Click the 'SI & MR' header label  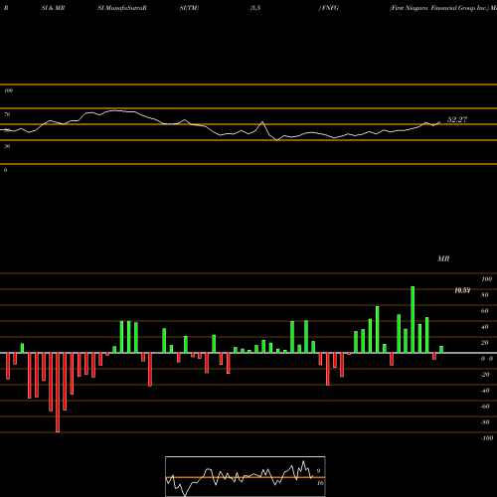click(x=53, y=8)
